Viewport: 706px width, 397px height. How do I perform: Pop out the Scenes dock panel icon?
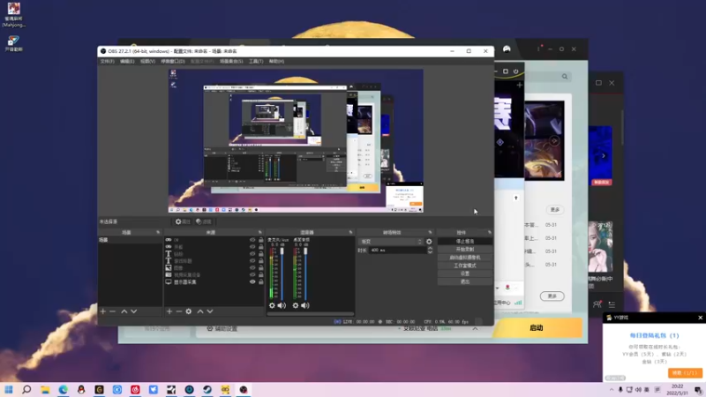point(158,232)
